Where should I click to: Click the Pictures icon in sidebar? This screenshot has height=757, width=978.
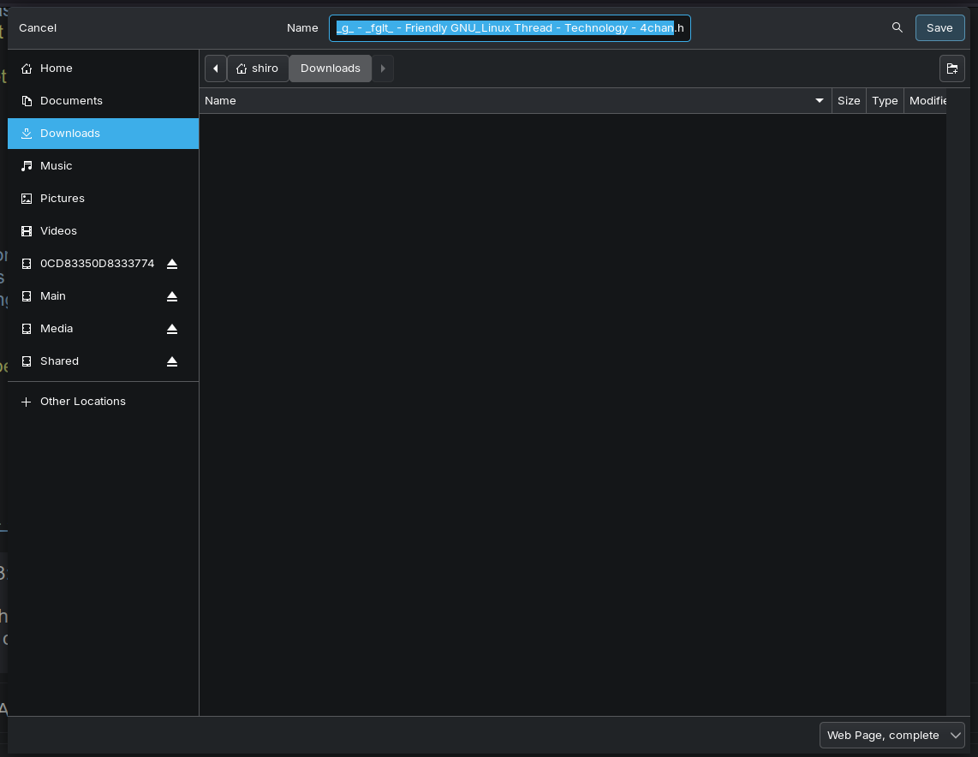[27, 199]
